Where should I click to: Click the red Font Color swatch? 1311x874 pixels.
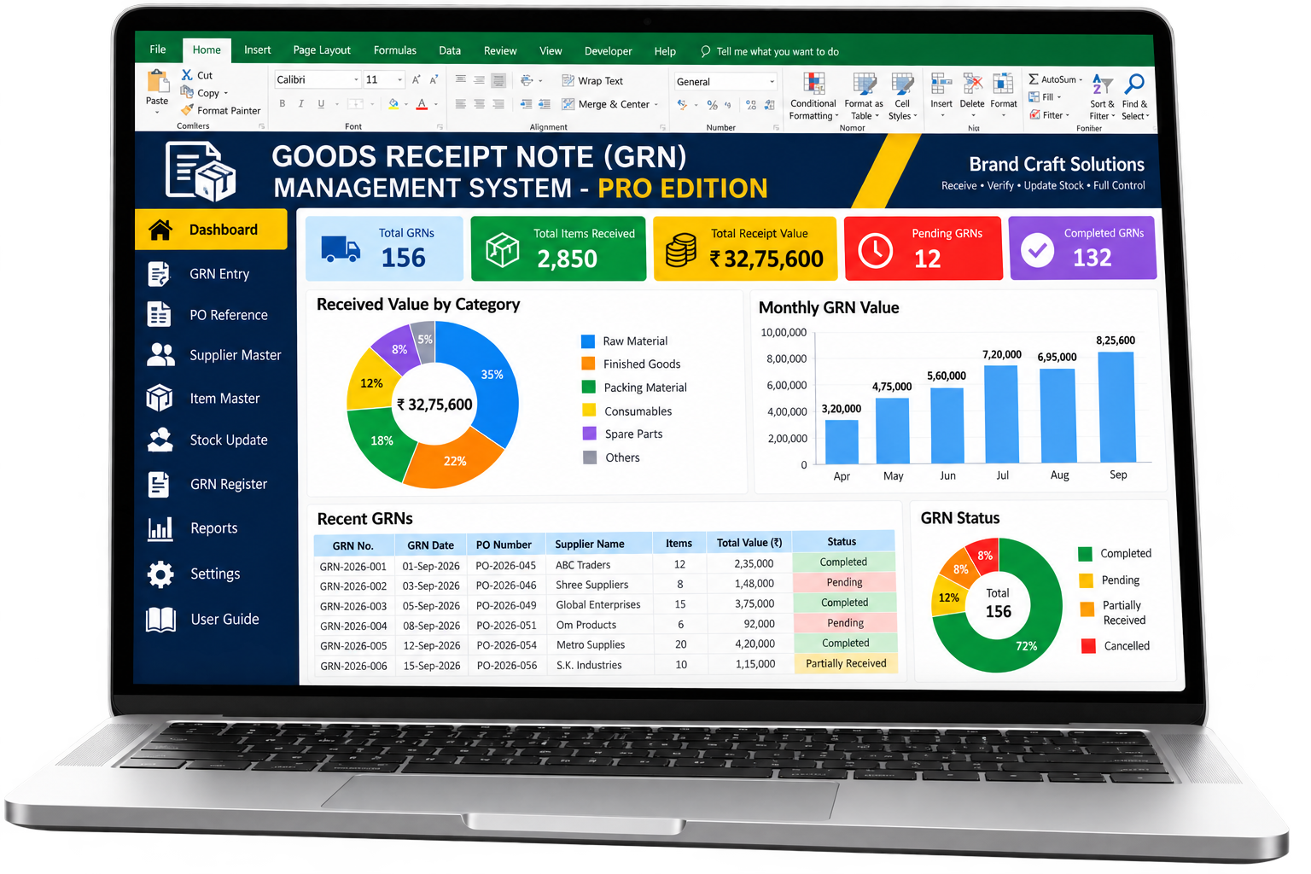click(422, 104)
